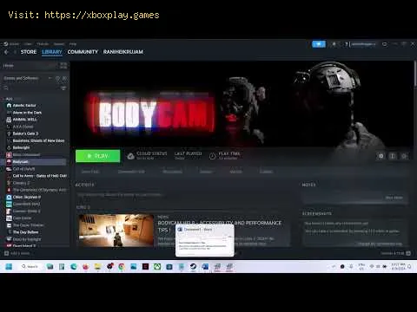The height and width of the screenshot is (312, 417).
Task: Switch to the Library tab
Action: [52, 52]
